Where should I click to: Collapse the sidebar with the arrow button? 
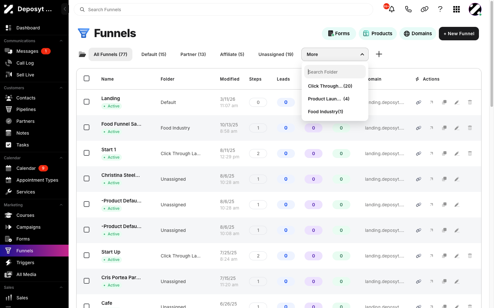coord(65,9)
